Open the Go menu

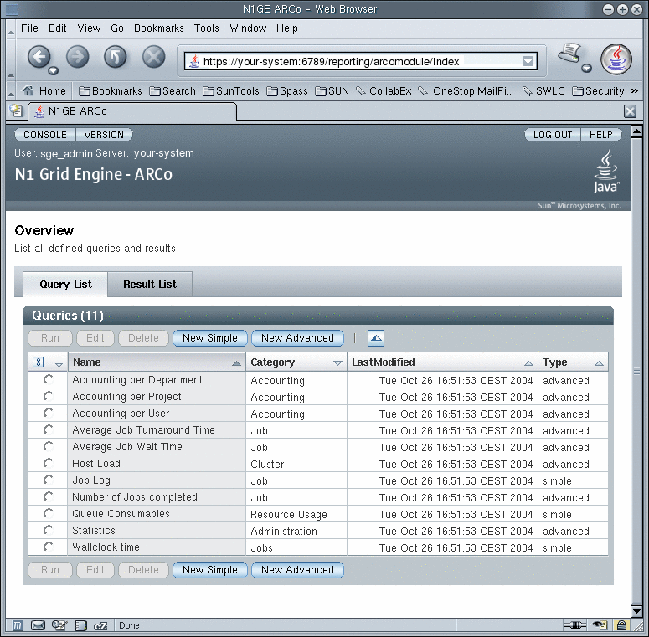point(117,28)
